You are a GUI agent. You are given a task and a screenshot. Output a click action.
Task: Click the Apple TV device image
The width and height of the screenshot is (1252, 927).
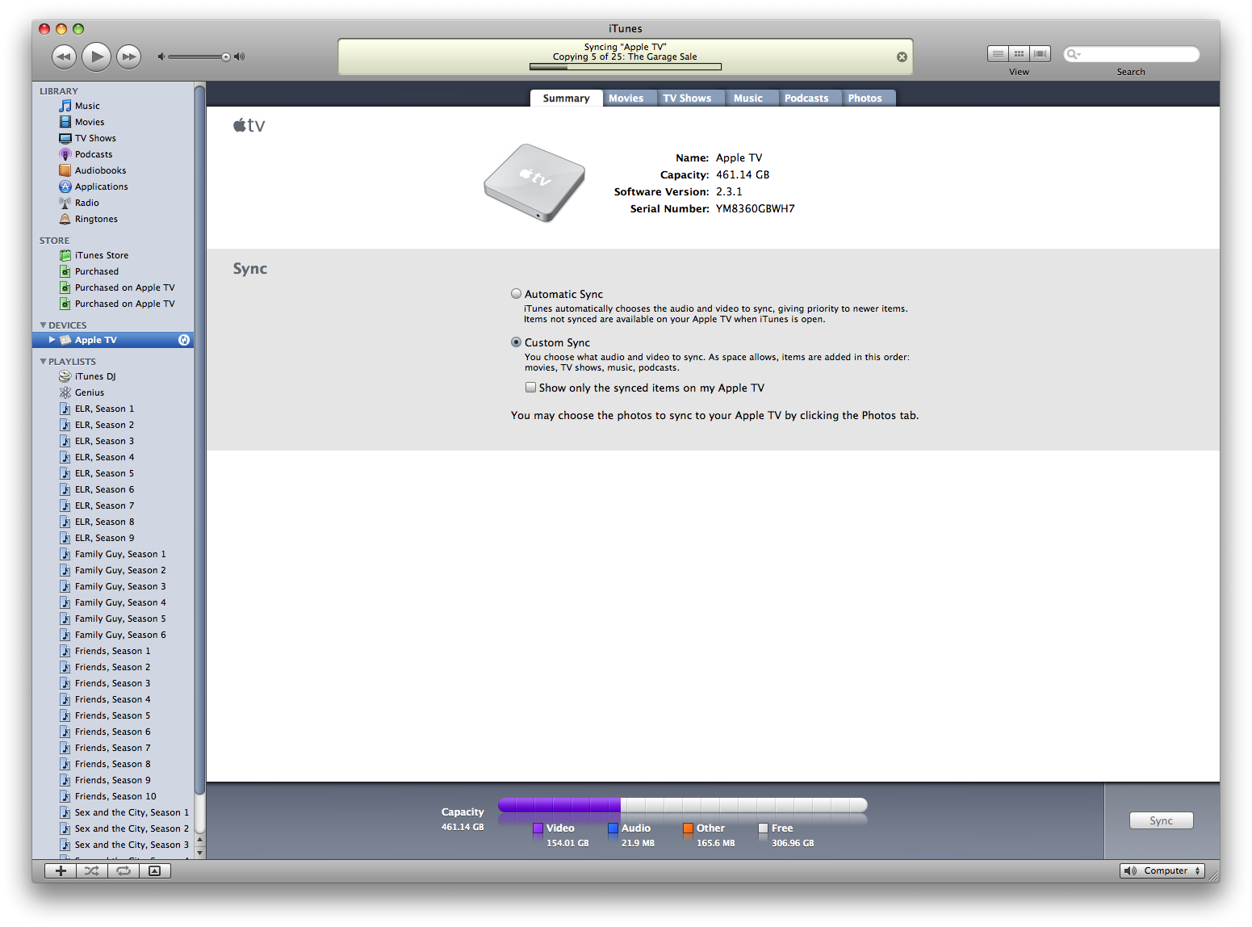[534, 183]
